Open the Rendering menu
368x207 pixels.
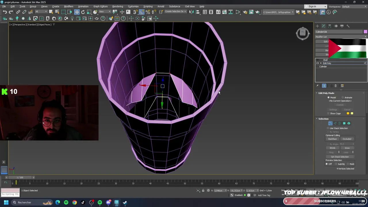pyautogui.click(x=118, y=6)
